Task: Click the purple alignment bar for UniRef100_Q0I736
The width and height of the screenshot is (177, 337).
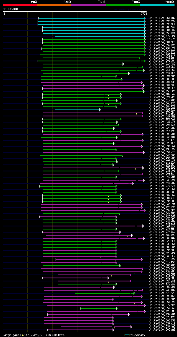Action: click(x=92, y=82)
